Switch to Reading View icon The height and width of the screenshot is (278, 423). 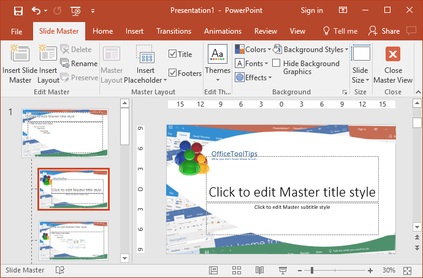tap(259, 270)
